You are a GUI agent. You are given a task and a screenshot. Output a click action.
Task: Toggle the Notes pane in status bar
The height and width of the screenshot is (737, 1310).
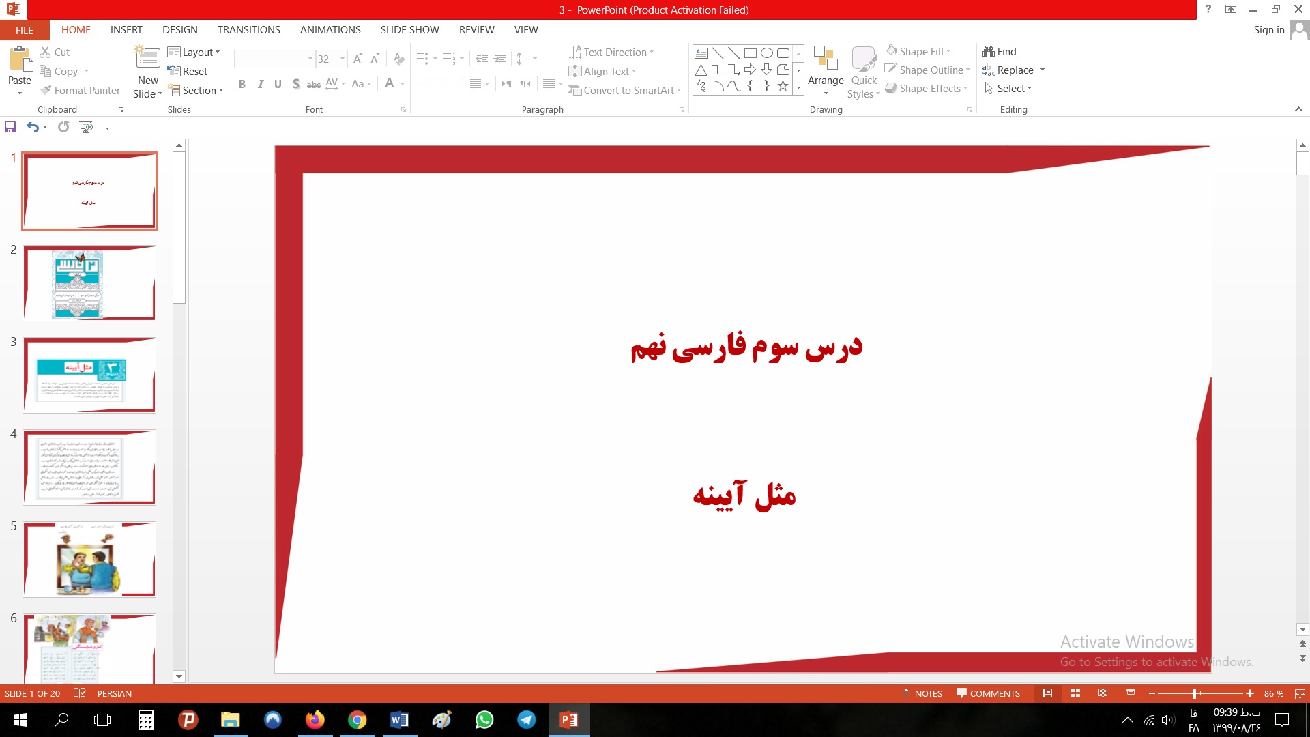pyautogui.click(x=922, y=693)
